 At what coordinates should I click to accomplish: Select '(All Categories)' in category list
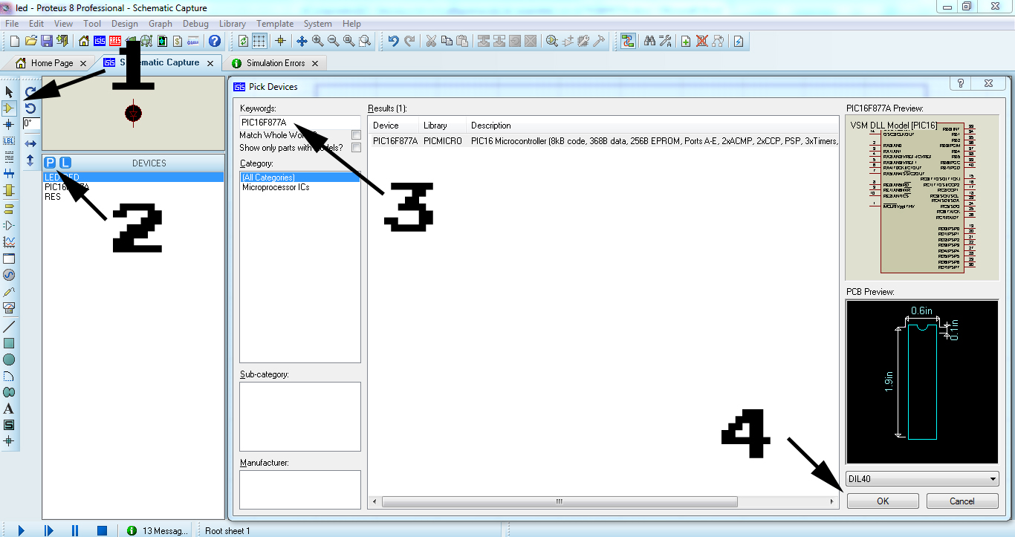coord(300,178)
